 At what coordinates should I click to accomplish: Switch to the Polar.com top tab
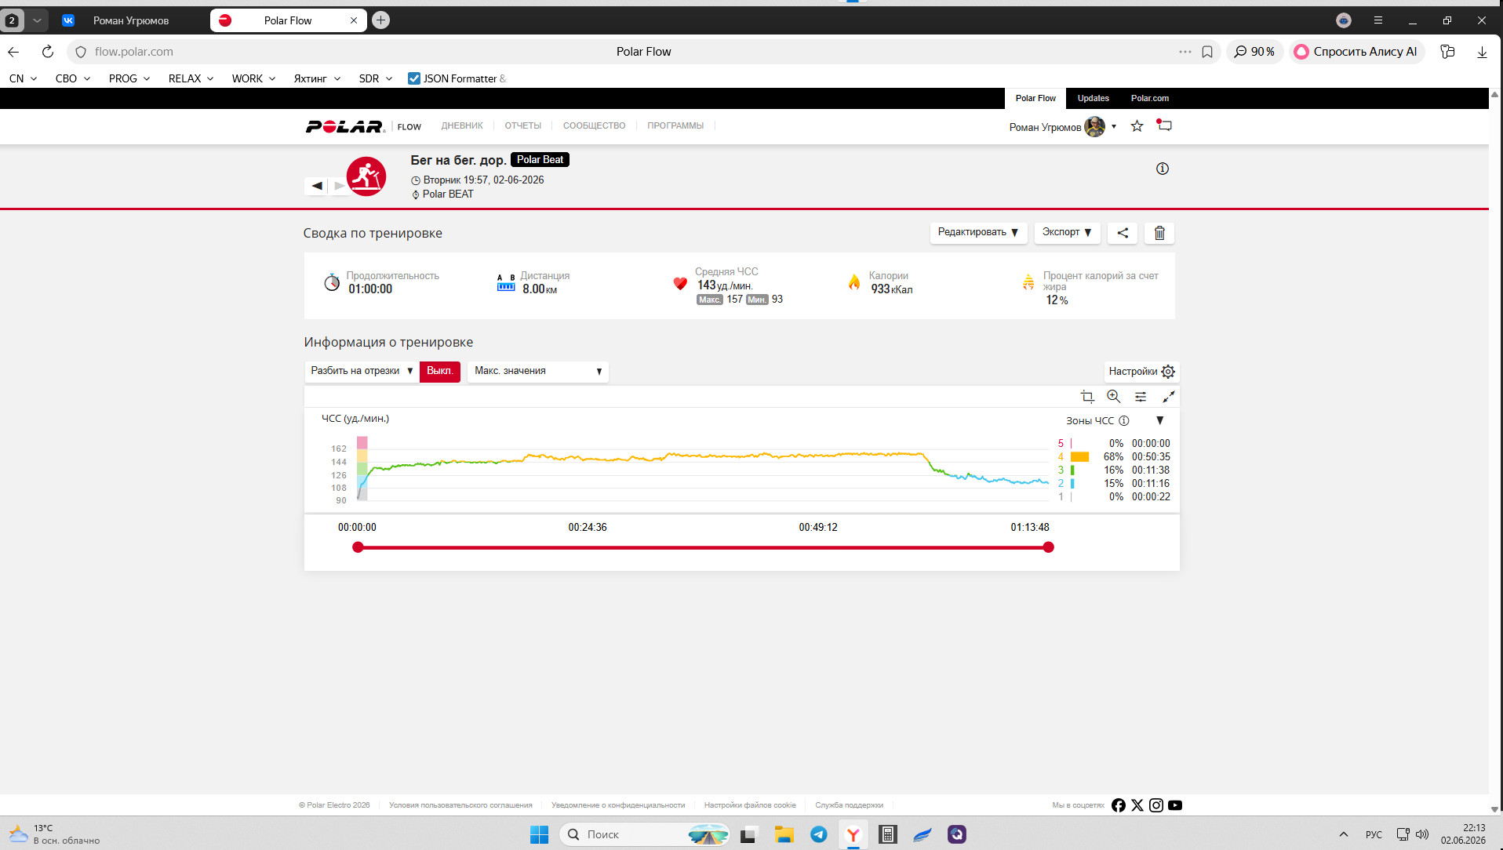[1150, 98]
